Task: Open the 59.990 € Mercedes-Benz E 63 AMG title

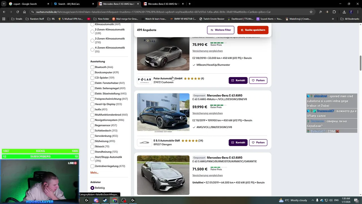Action: pos(225,95)
